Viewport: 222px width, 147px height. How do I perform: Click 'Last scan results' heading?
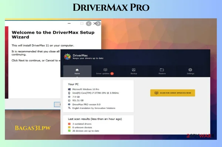[x=95, y=119]
